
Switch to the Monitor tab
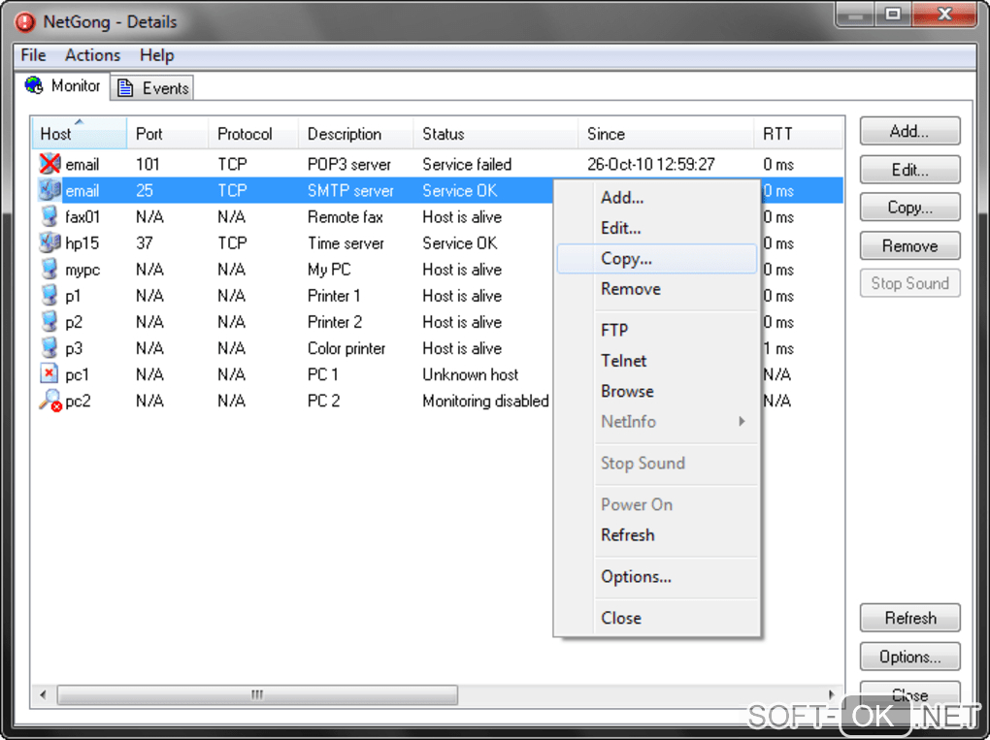point(62,85)
